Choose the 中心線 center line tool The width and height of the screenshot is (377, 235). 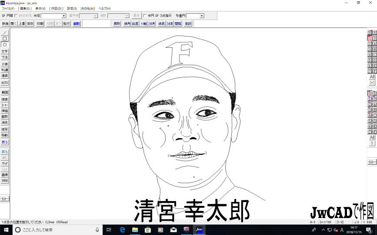(5, 70)
